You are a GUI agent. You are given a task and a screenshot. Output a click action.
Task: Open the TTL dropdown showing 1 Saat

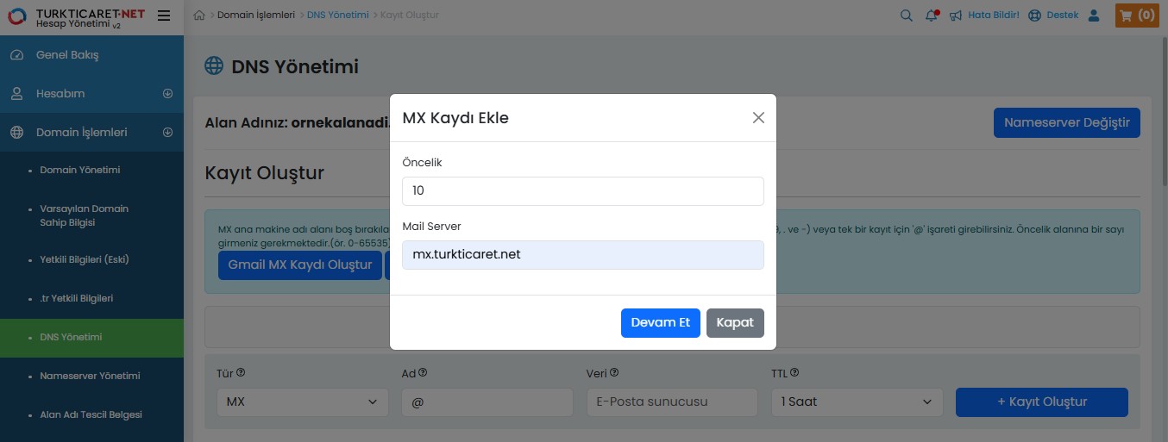pos(857,402)
